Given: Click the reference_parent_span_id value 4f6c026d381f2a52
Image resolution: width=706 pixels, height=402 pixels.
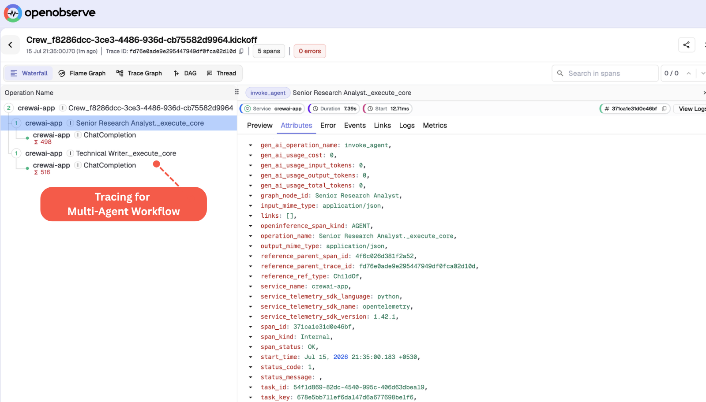Looking at the screenshot, I should coord(384,256).
